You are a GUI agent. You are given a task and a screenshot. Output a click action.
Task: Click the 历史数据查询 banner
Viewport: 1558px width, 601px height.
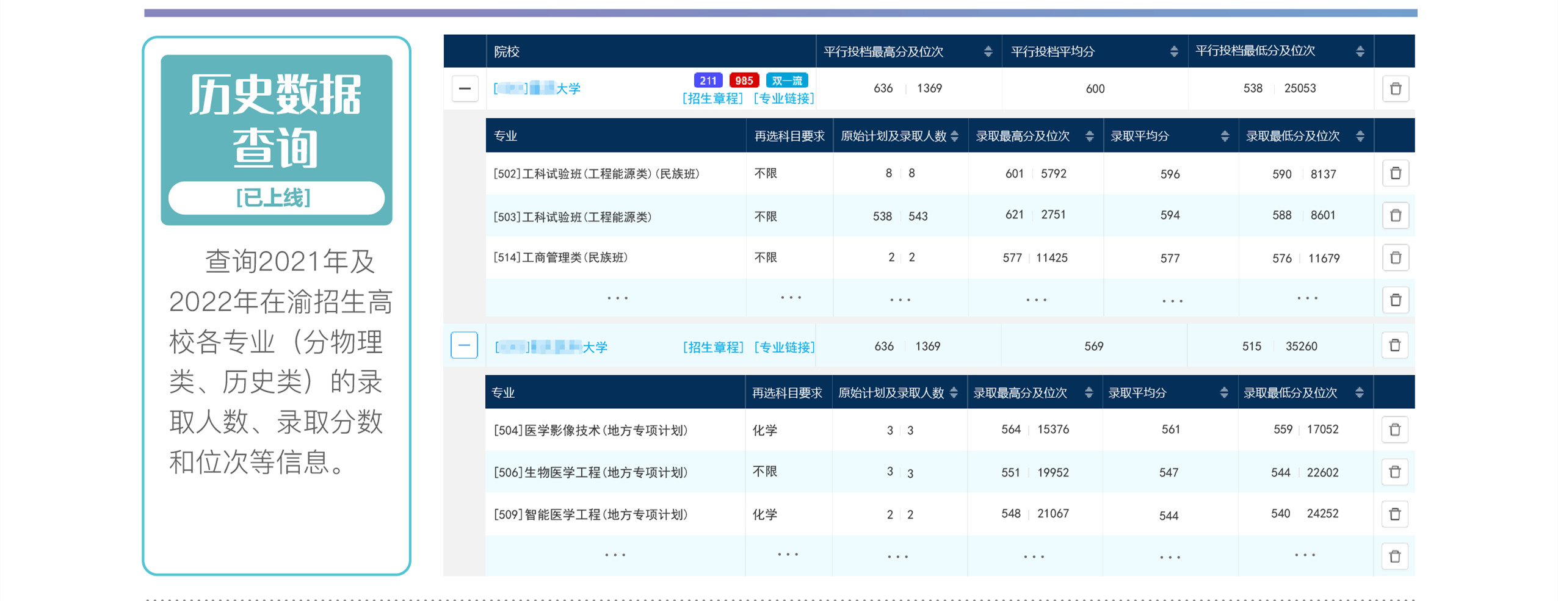point(276,139)
